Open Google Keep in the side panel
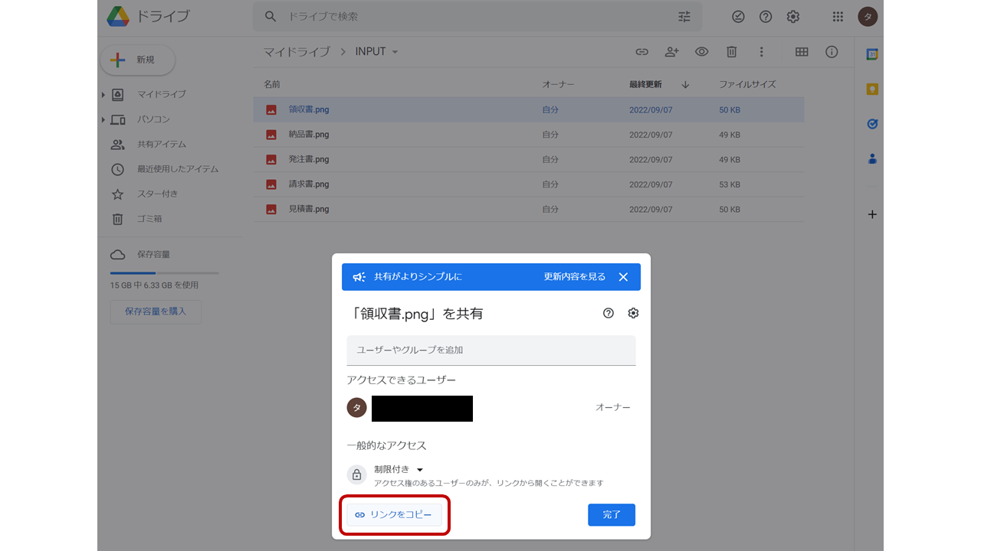The image size is (981, 551). 872,89
